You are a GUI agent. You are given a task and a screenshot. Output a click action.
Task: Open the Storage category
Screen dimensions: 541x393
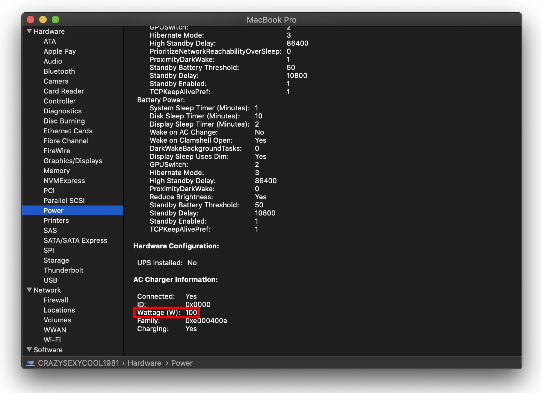tap(56, 260)
